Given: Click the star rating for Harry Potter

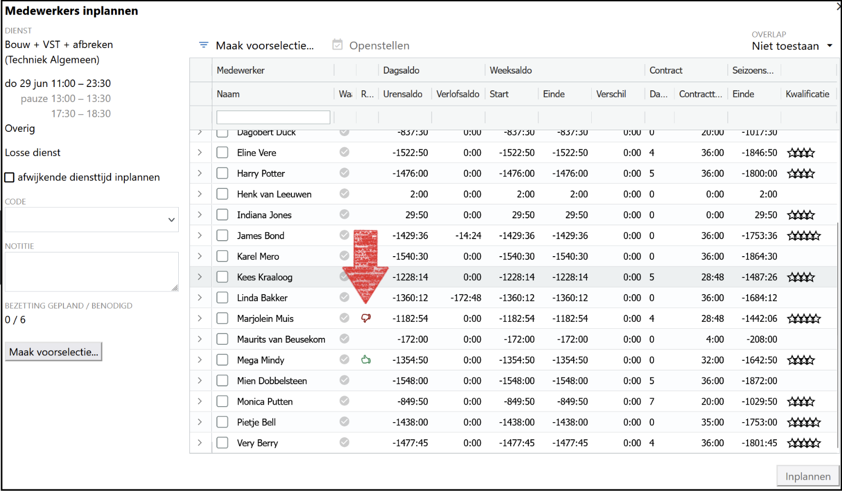Looking at the screenshot, I should (801, 173).
